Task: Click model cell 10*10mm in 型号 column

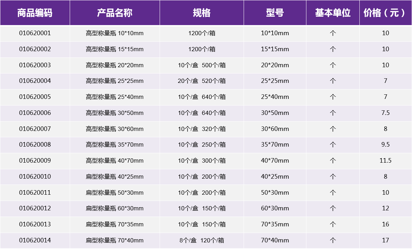Action: click(x=275, y=33)
